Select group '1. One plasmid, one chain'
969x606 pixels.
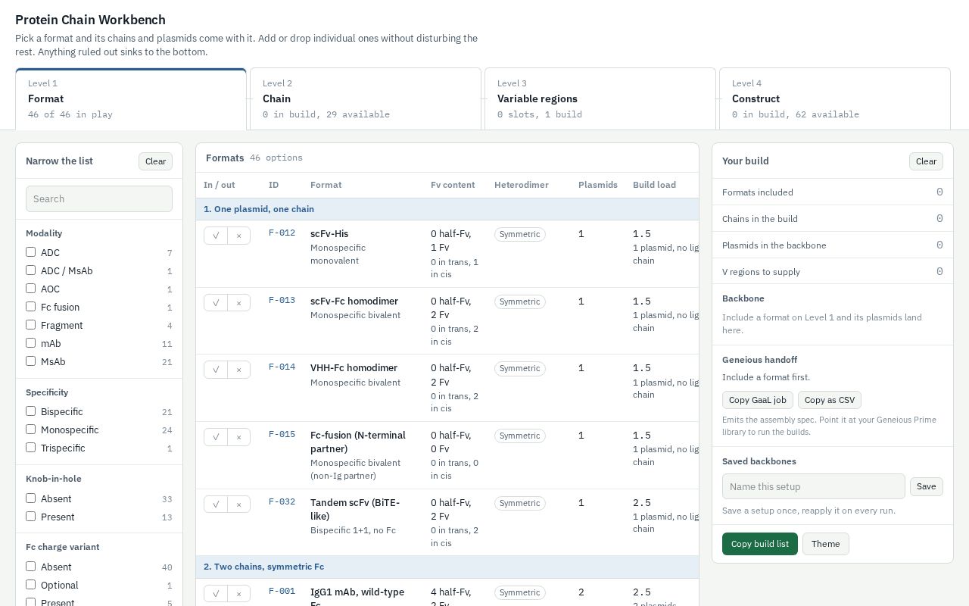[447, 209]
